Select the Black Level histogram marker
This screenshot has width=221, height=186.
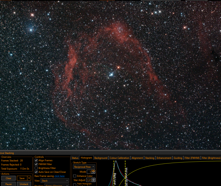point(114,173)
